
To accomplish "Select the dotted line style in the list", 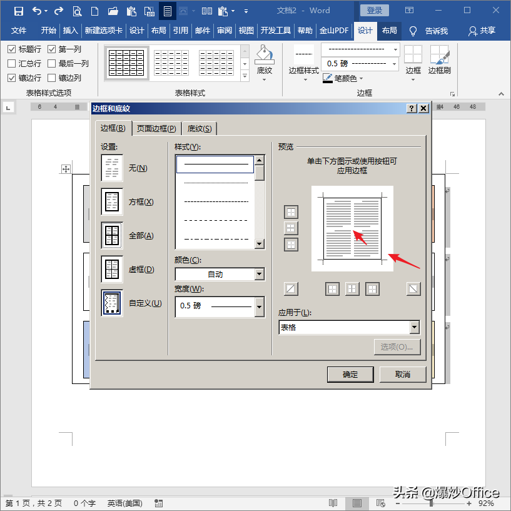I will click(x=216, y=183).
